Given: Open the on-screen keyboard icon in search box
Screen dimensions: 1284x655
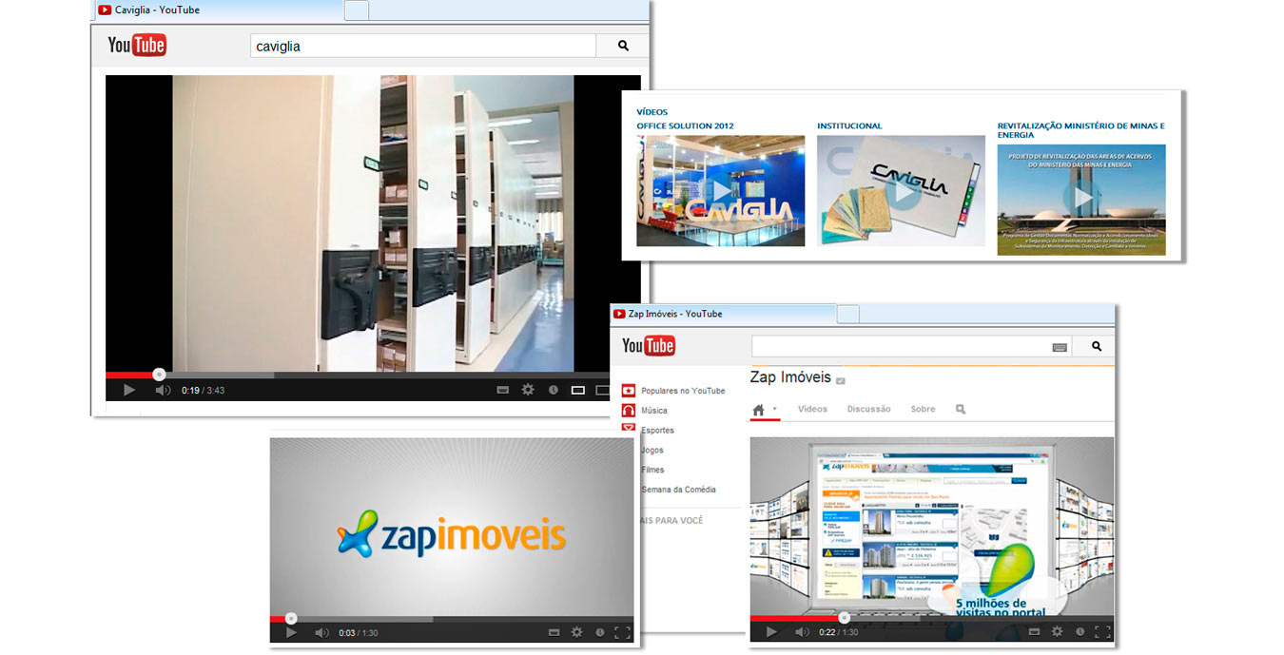Looking at the screenshot, I should pyautogui.click(x=1060, y=347).
